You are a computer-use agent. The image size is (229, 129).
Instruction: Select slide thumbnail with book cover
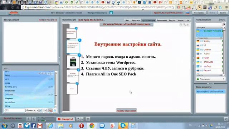point(73,62)
